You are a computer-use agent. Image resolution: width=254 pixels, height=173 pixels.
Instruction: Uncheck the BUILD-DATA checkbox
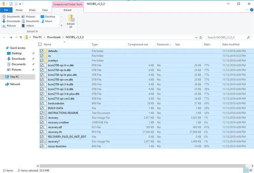[42, 108]
